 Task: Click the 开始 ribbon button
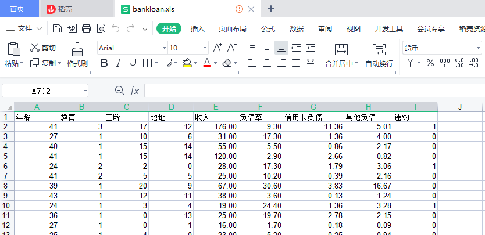point(169,28)
